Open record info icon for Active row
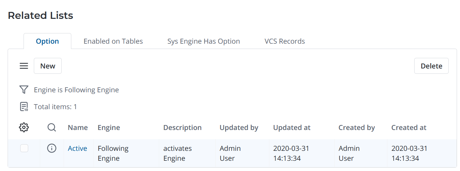 52,149
